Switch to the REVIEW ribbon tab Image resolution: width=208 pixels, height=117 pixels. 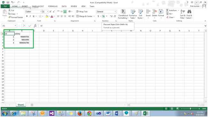click(x=74, y=6)
